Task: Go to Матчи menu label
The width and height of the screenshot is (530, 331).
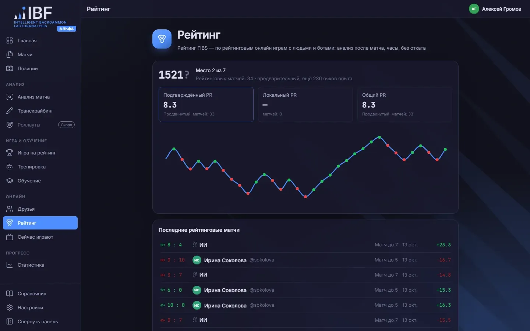Action: tap(25, 54)
